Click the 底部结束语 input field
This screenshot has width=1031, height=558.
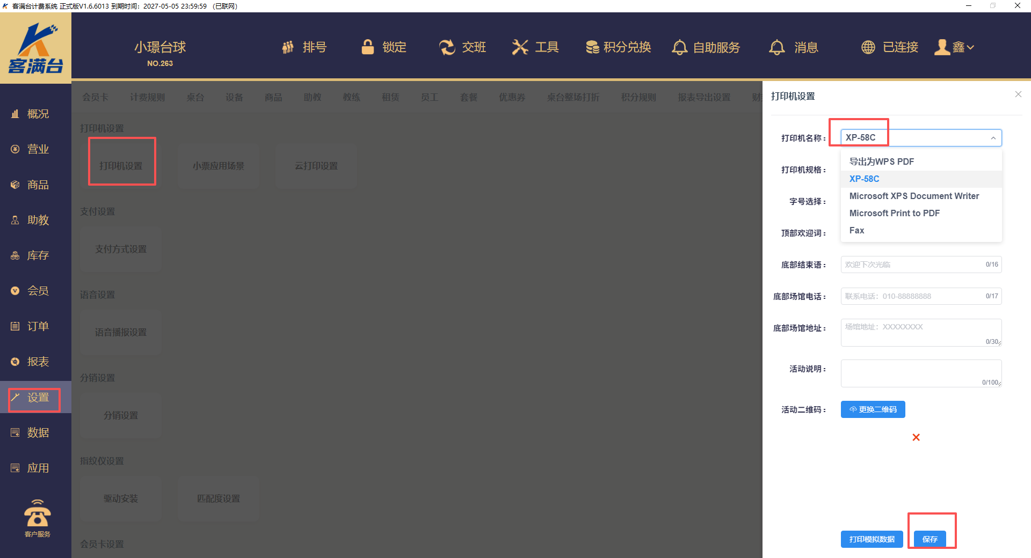[913, 265]
